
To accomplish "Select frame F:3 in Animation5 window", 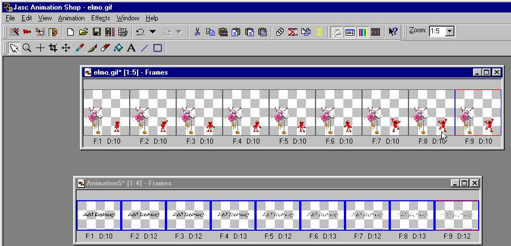I will (188, 215).
